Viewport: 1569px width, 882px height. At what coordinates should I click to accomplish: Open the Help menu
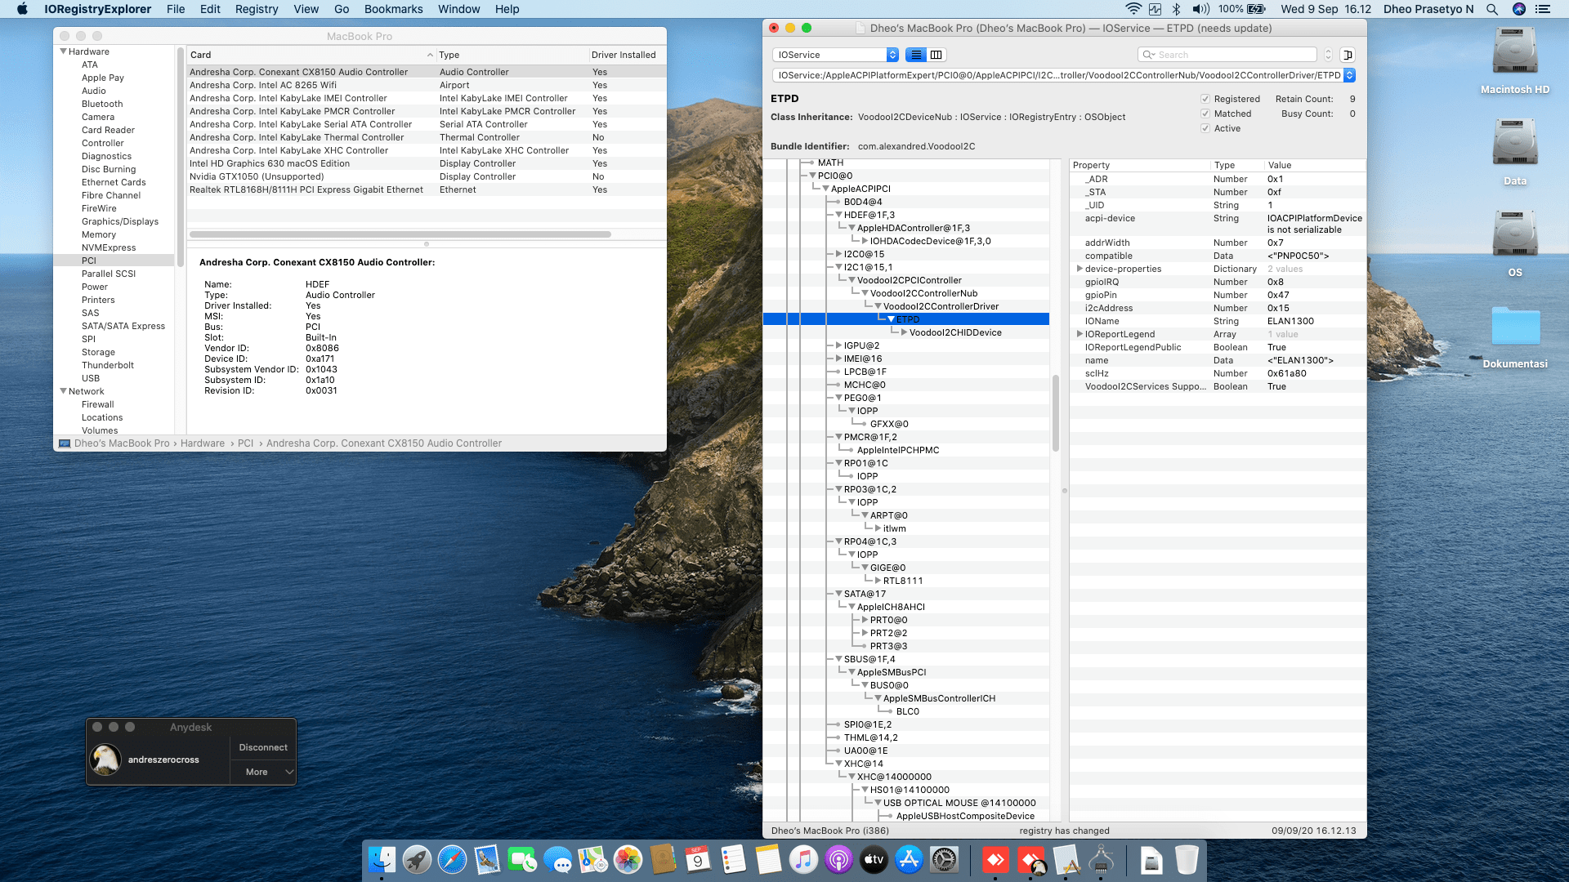point(507,9)
